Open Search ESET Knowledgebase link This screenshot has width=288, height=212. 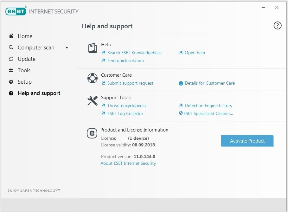click(134, 53)
